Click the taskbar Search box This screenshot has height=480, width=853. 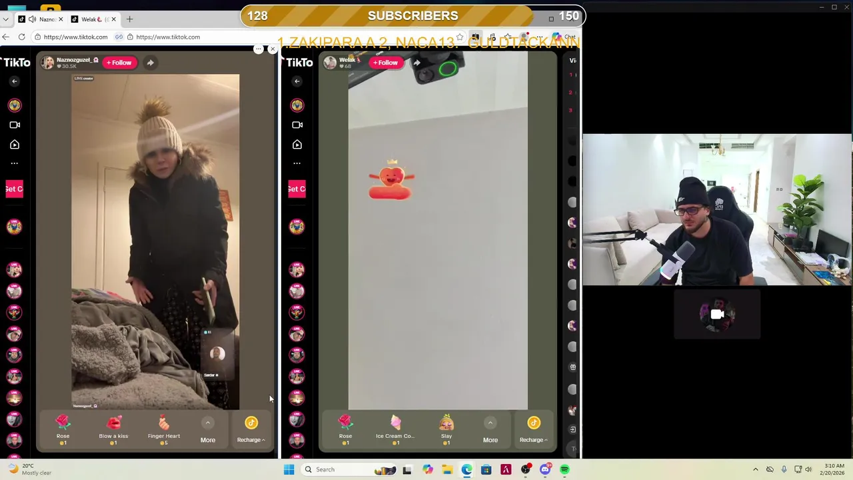point(350,469)
